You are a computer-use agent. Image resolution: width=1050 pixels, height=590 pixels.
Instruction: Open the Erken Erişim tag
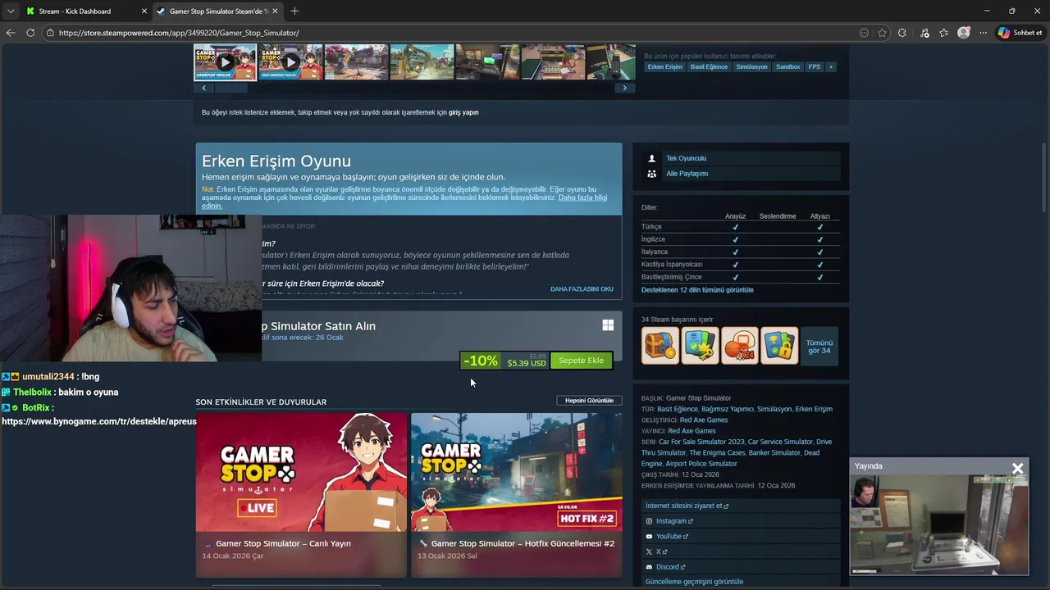664,66
